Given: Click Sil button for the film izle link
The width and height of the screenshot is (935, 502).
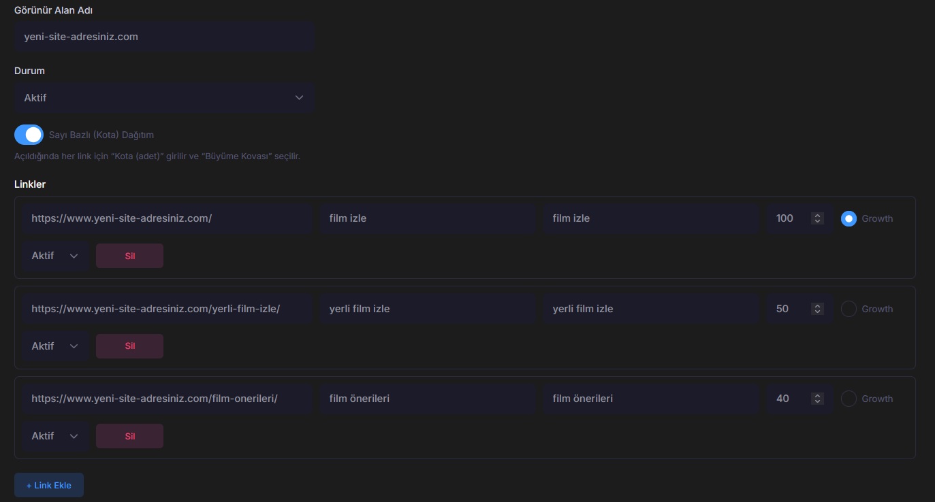Looking at the screenshot, I should [129, 256].
